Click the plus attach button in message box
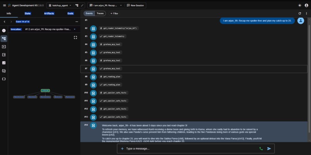 [x=122, y=149]
